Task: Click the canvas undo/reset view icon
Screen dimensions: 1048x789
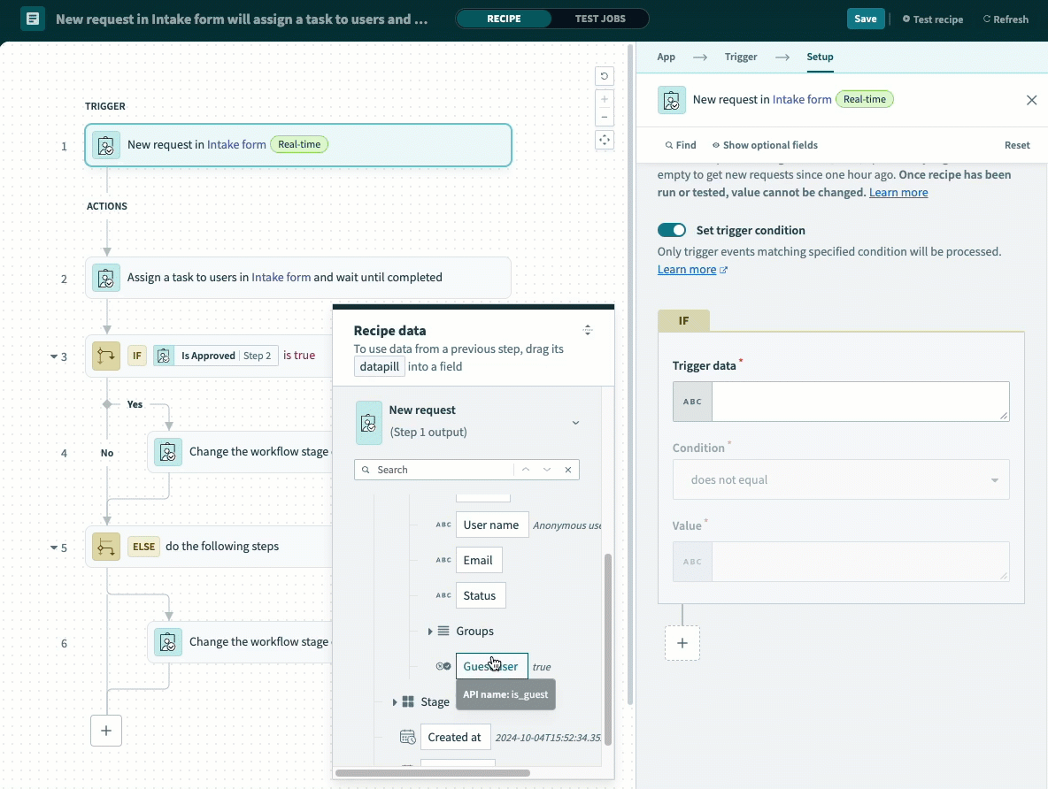Action: (x=604, y=76)
